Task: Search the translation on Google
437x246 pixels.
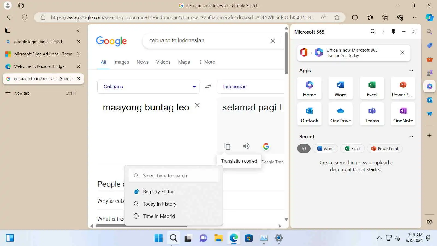Action: click(x=266, y=146)
